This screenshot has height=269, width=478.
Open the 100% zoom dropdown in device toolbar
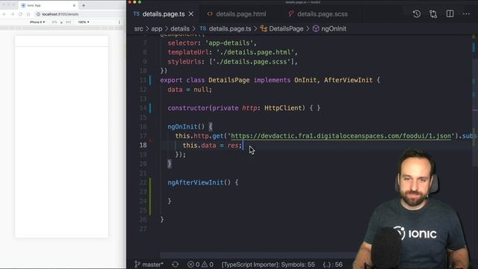click(83, 22)
